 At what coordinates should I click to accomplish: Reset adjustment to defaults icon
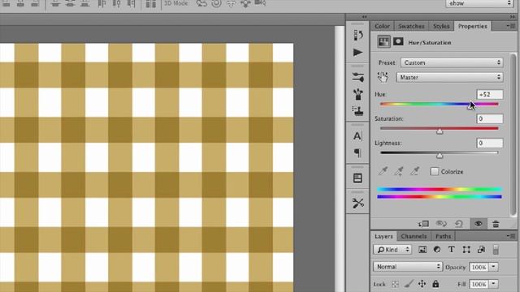pos(459,224)
